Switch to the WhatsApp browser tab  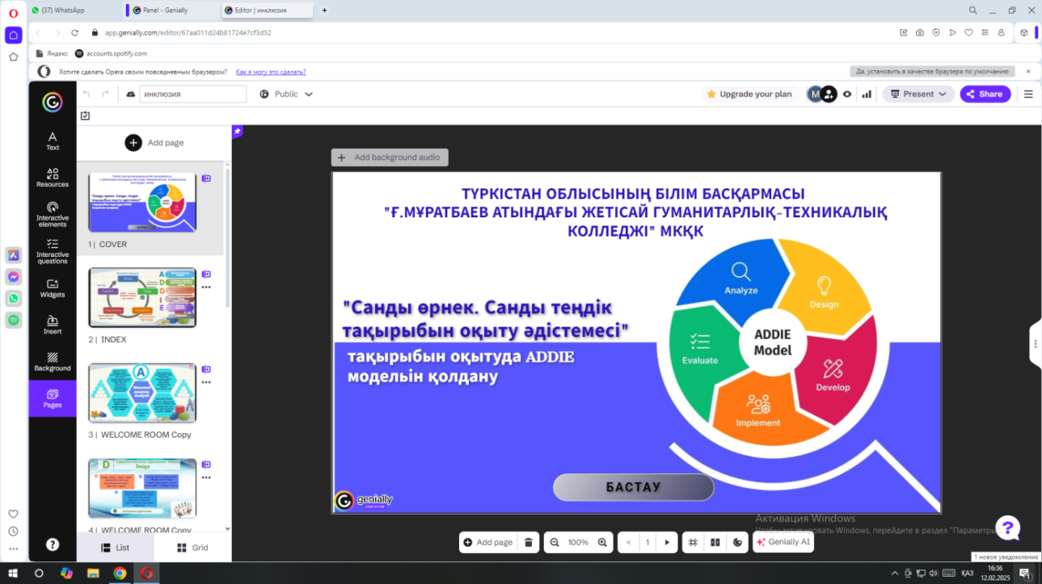[x=75, y=11]
